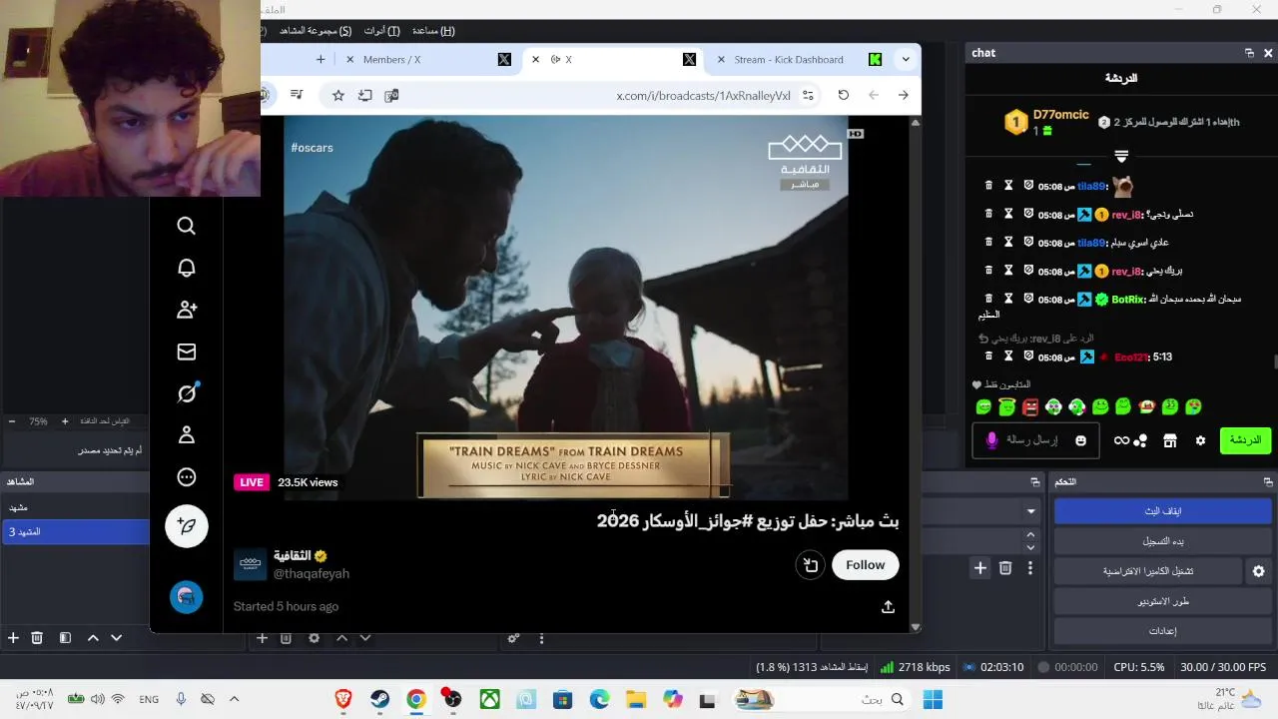Viewport: 1278px width, 719px height.
Task: Click the audio mixer advanced gears icon
Action: [x=513, y=637]
